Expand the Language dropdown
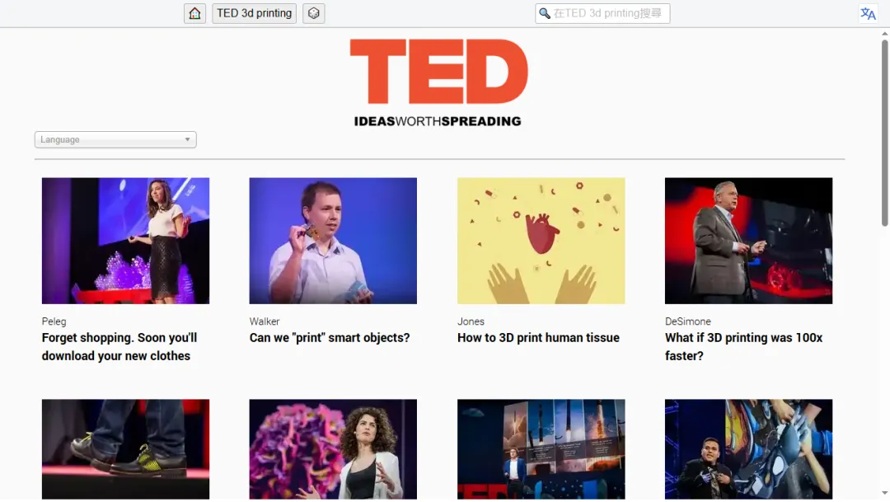Image resolution: width=890 pixels, height=502 pixels. click(x=115, y=139)
